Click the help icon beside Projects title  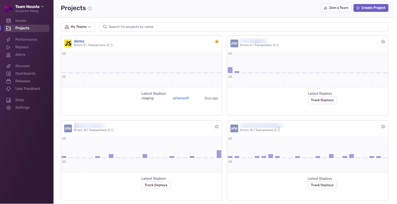tap(90, 8)
